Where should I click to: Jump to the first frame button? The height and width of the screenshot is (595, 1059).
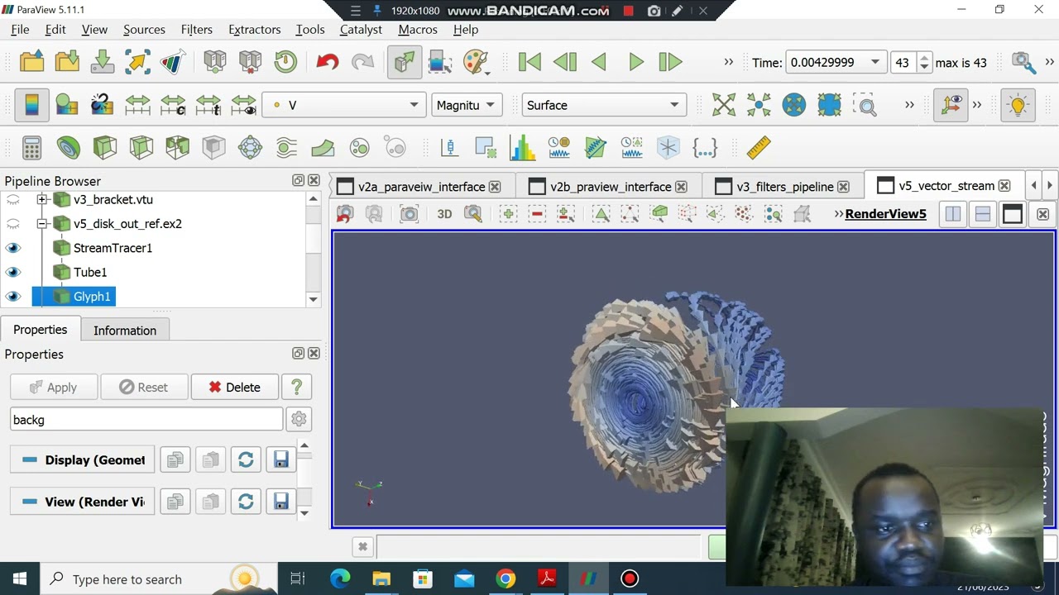coord(529,62)
